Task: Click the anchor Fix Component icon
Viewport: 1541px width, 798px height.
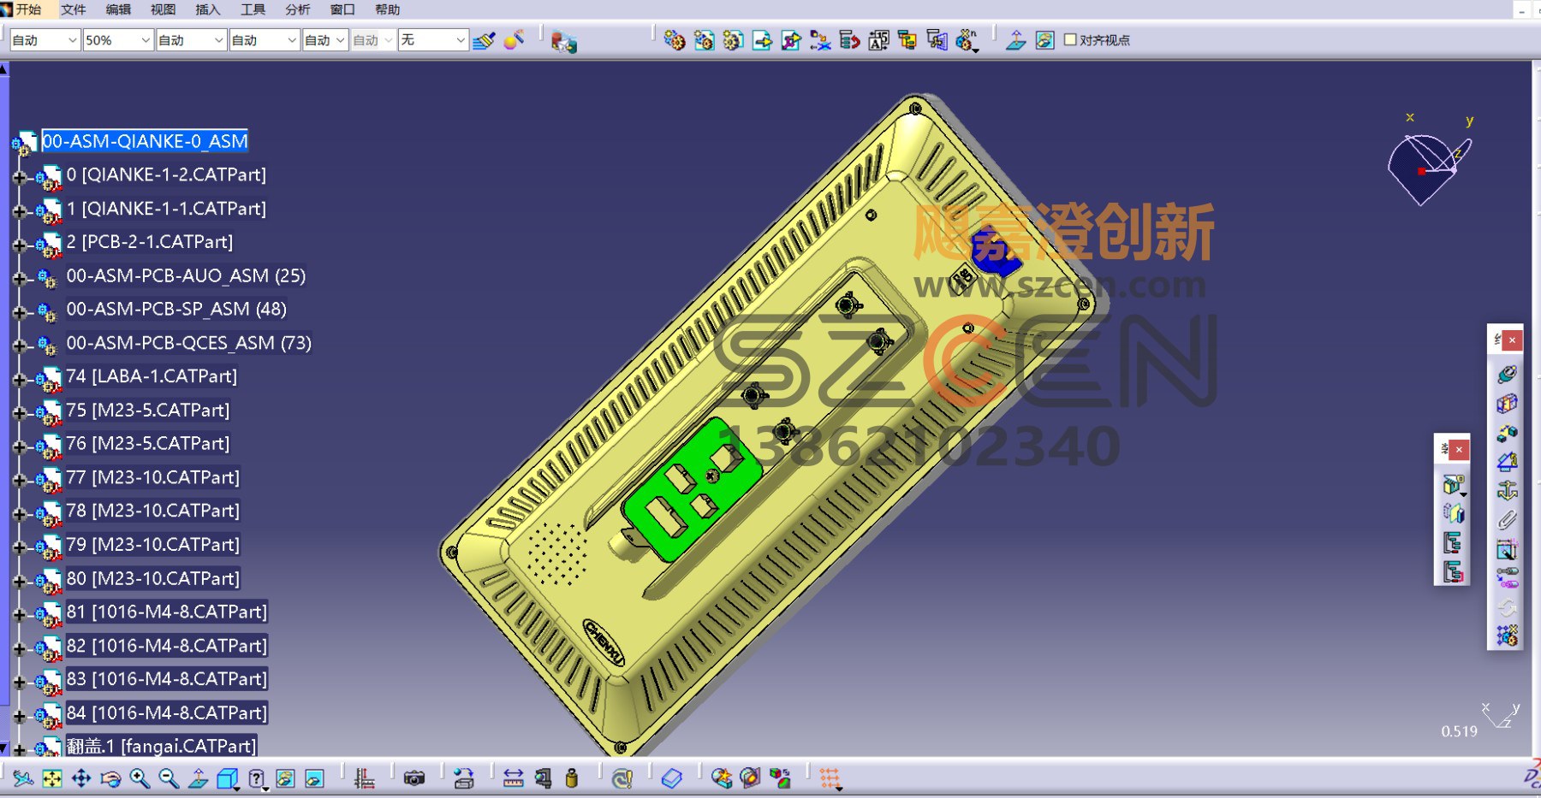Action: [x=1507, y=491]
